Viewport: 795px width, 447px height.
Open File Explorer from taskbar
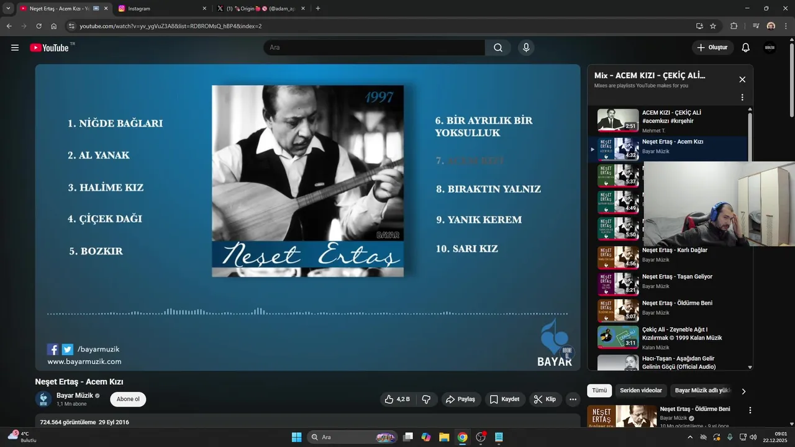tap(444, 437)
